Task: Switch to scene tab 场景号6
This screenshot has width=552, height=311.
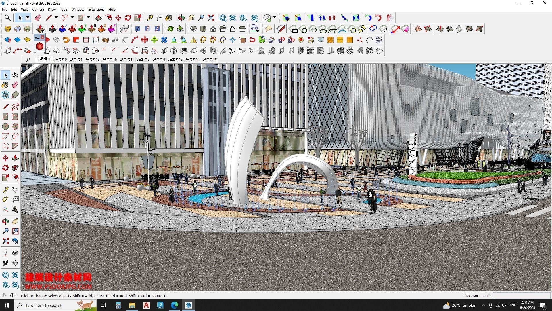Action: coord(159,60)
